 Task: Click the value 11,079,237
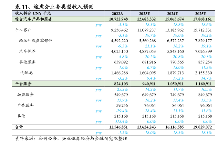(147, 30)
